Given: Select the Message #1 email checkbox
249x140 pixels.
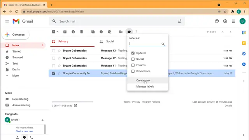Looking at the screenshot, I should pyautogui.click(x=54, y=66).
